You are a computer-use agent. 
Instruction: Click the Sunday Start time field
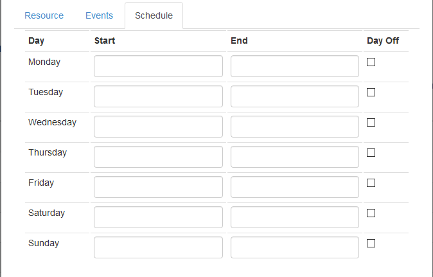[158, 247]
